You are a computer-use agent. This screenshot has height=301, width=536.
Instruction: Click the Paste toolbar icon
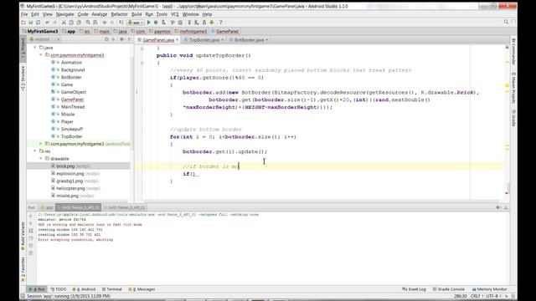(x=79, y=23)
